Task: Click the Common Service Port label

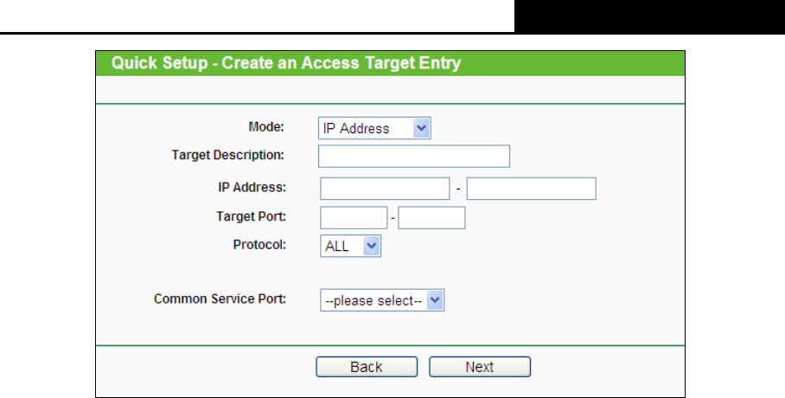Action: [x=220, y=299]
